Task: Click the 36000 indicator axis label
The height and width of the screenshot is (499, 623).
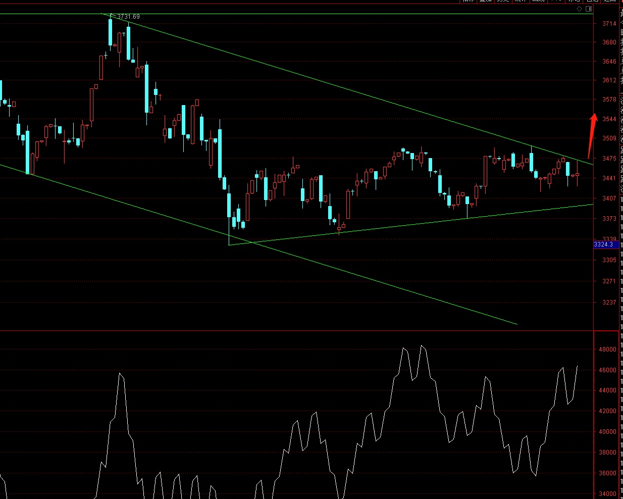Action: [x=607, y=473]
